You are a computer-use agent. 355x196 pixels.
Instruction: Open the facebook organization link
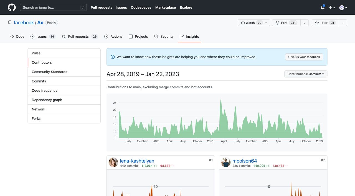coord(24,23)
